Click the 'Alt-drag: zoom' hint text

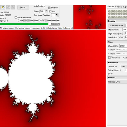coord(7,28)
